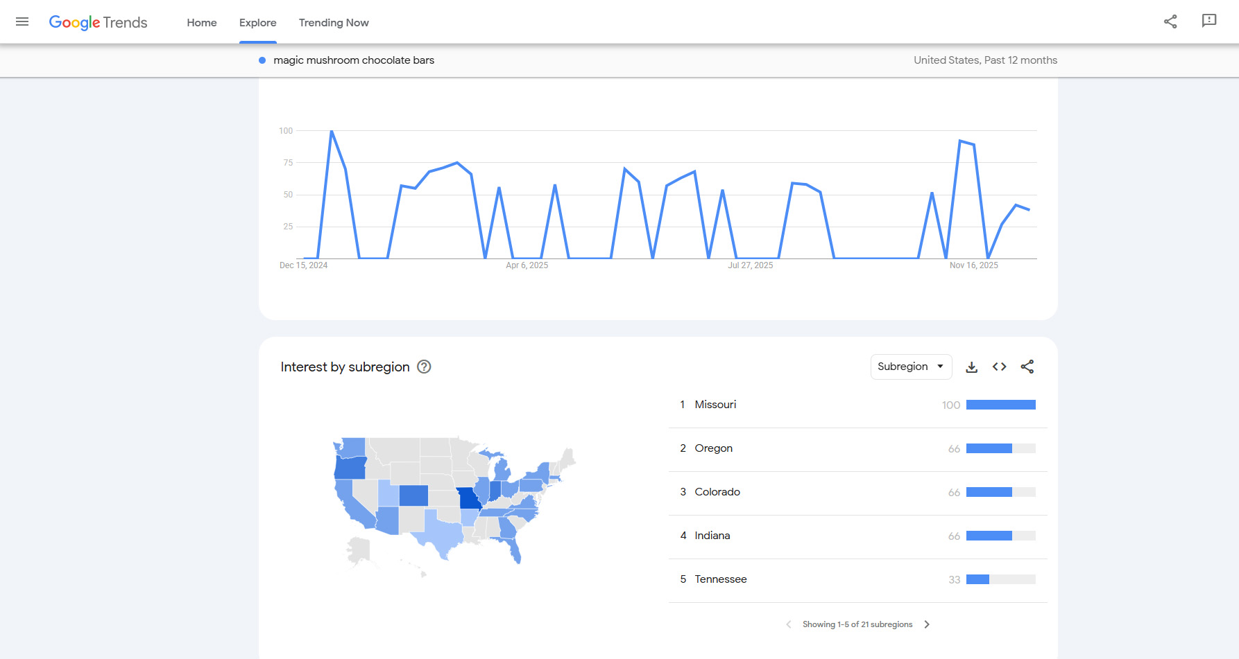Screen dimensions: 1239x659
Task: Open the Trending Now section
Action: (x=334, y=22)
